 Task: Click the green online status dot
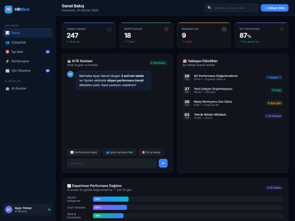[x=49, y=210]
